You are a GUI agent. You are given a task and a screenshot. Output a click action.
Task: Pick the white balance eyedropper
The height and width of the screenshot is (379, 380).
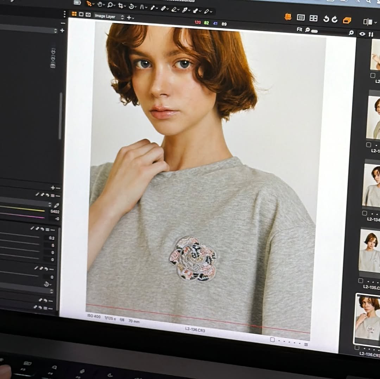(x=56, y=205)
